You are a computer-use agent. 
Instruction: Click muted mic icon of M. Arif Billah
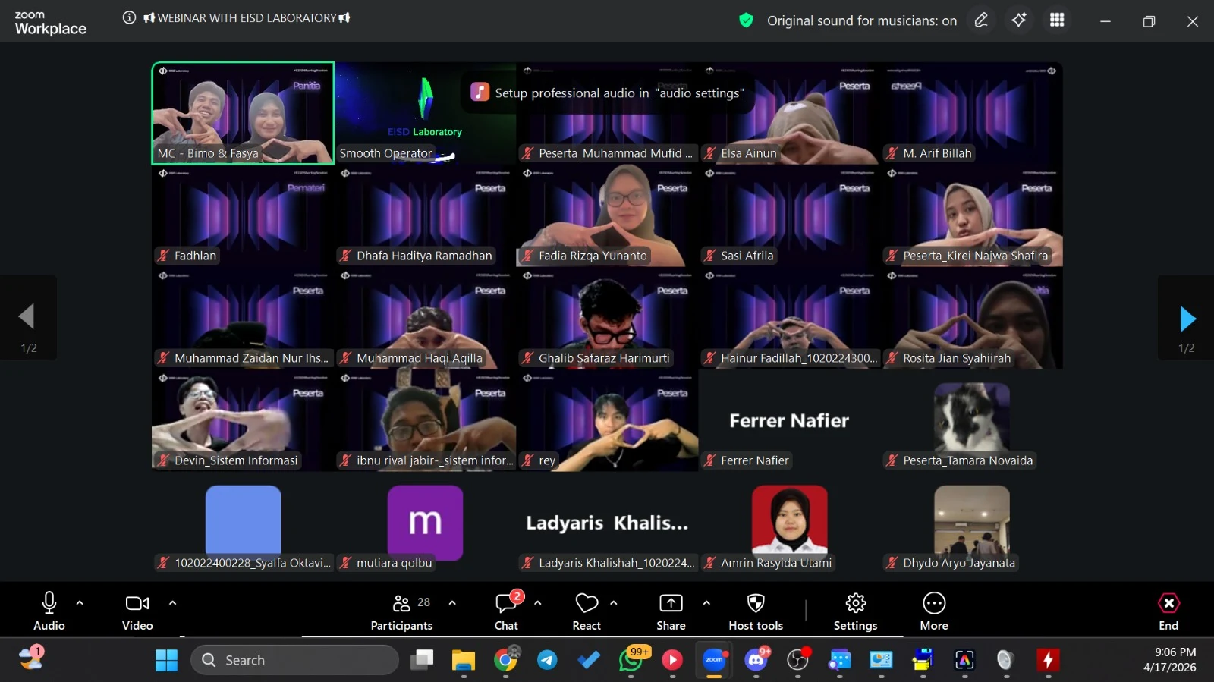892,153
